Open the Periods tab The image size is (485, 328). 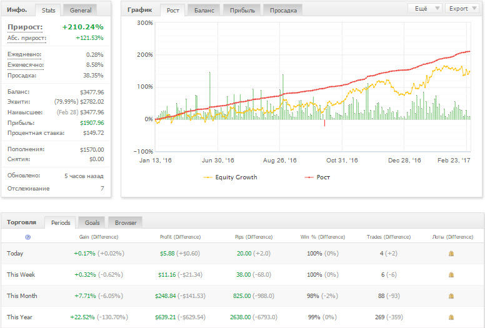tap(61, 222)
